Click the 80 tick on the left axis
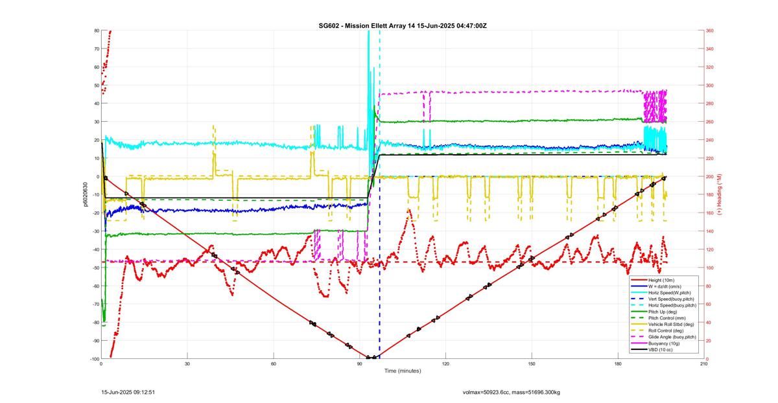Screen dimensions: 778x403 [96, 30]
